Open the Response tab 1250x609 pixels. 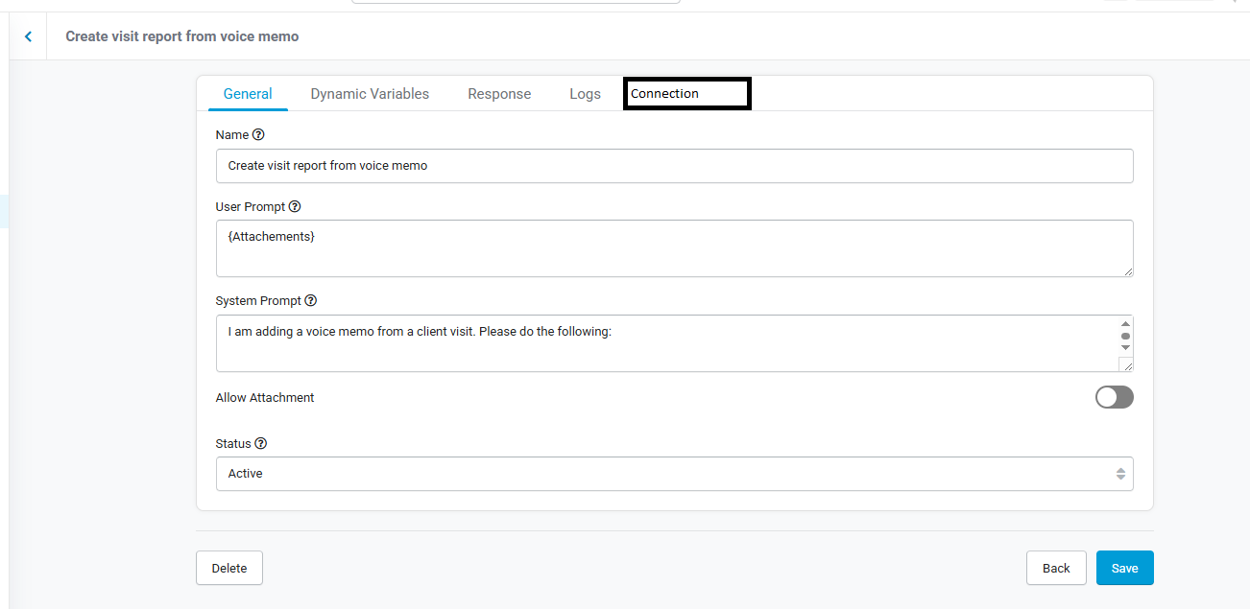[499, 94]
